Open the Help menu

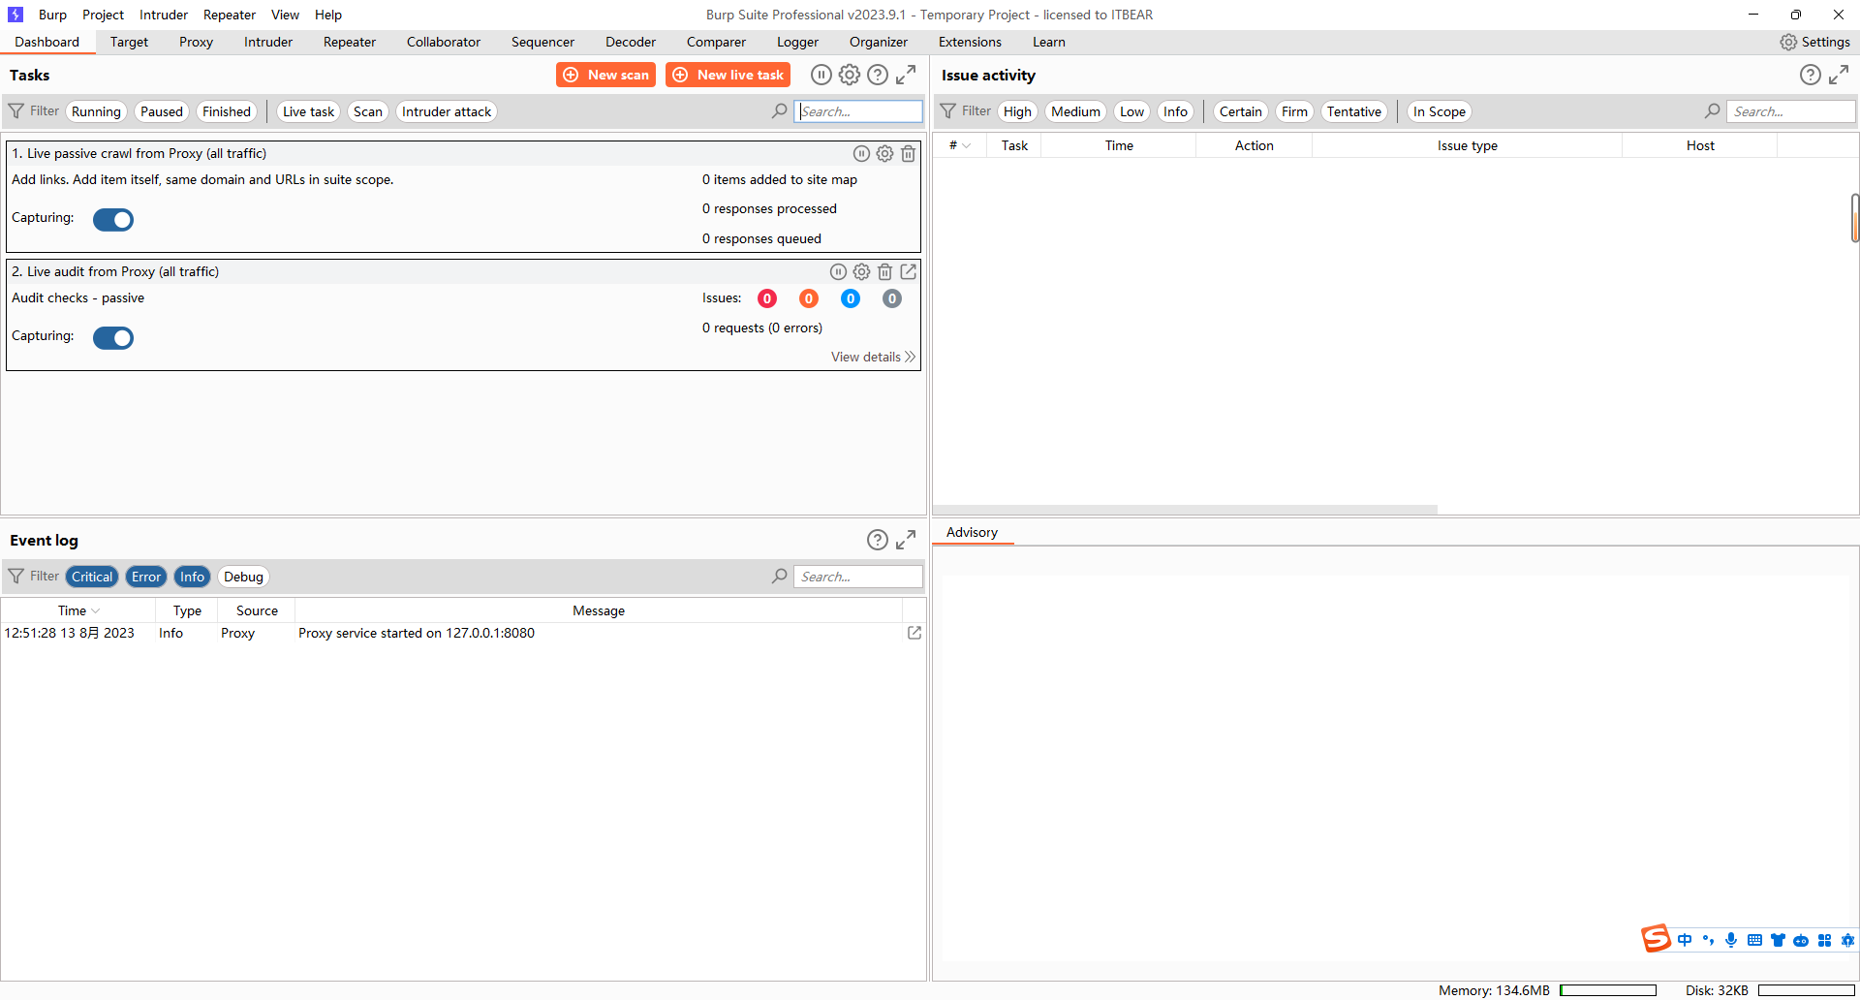point(328,15)
